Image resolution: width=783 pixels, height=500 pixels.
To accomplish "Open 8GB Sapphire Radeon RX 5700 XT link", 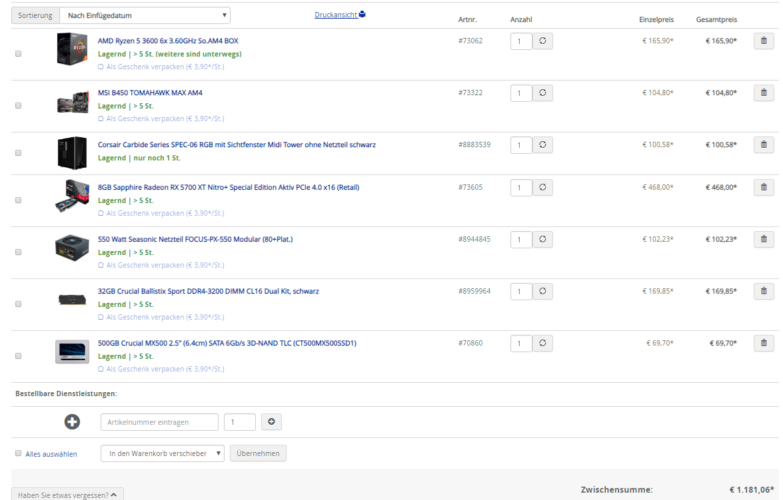I will coord(228,187).
